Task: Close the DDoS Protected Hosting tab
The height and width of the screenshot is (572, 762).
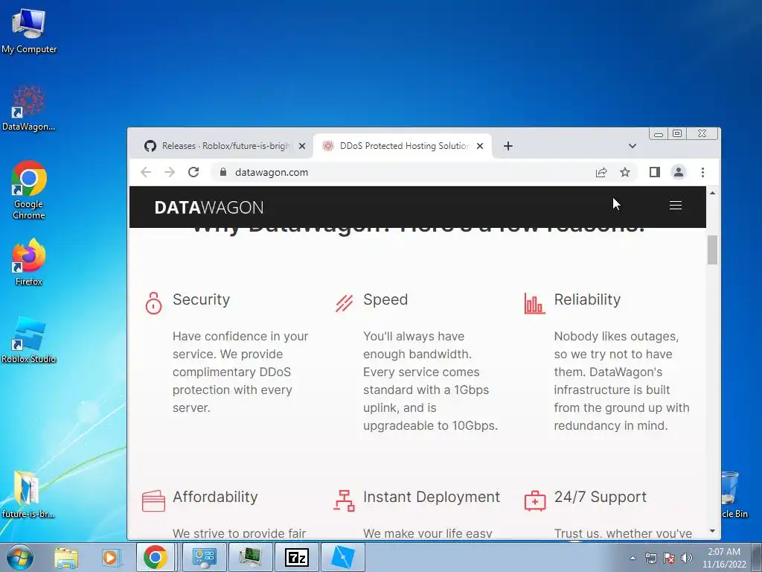Action: (480, 146)
